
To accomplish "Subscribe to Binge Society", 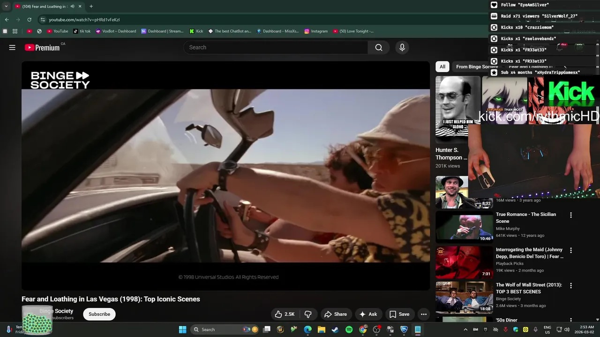I will (x=99, y=314).
